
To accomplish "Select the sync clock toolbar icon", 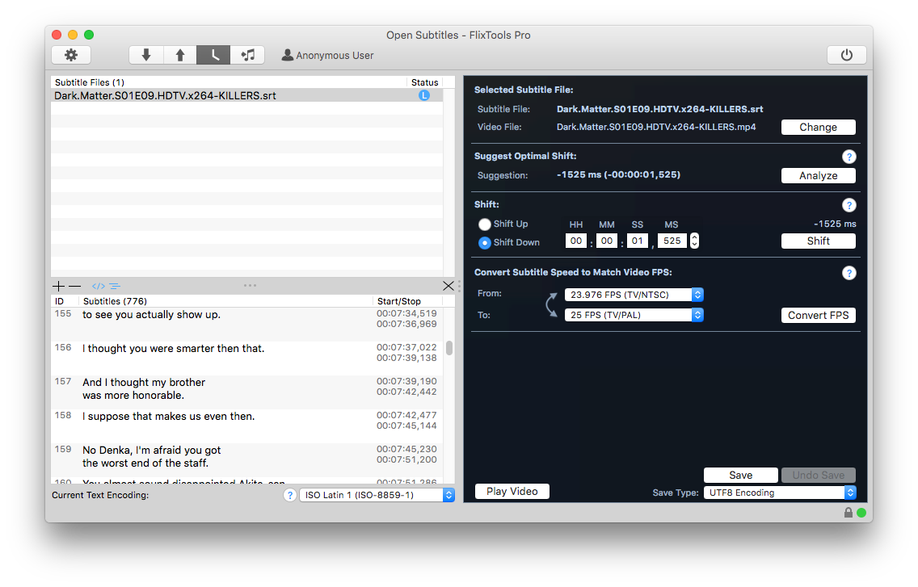I will (213, 55).
